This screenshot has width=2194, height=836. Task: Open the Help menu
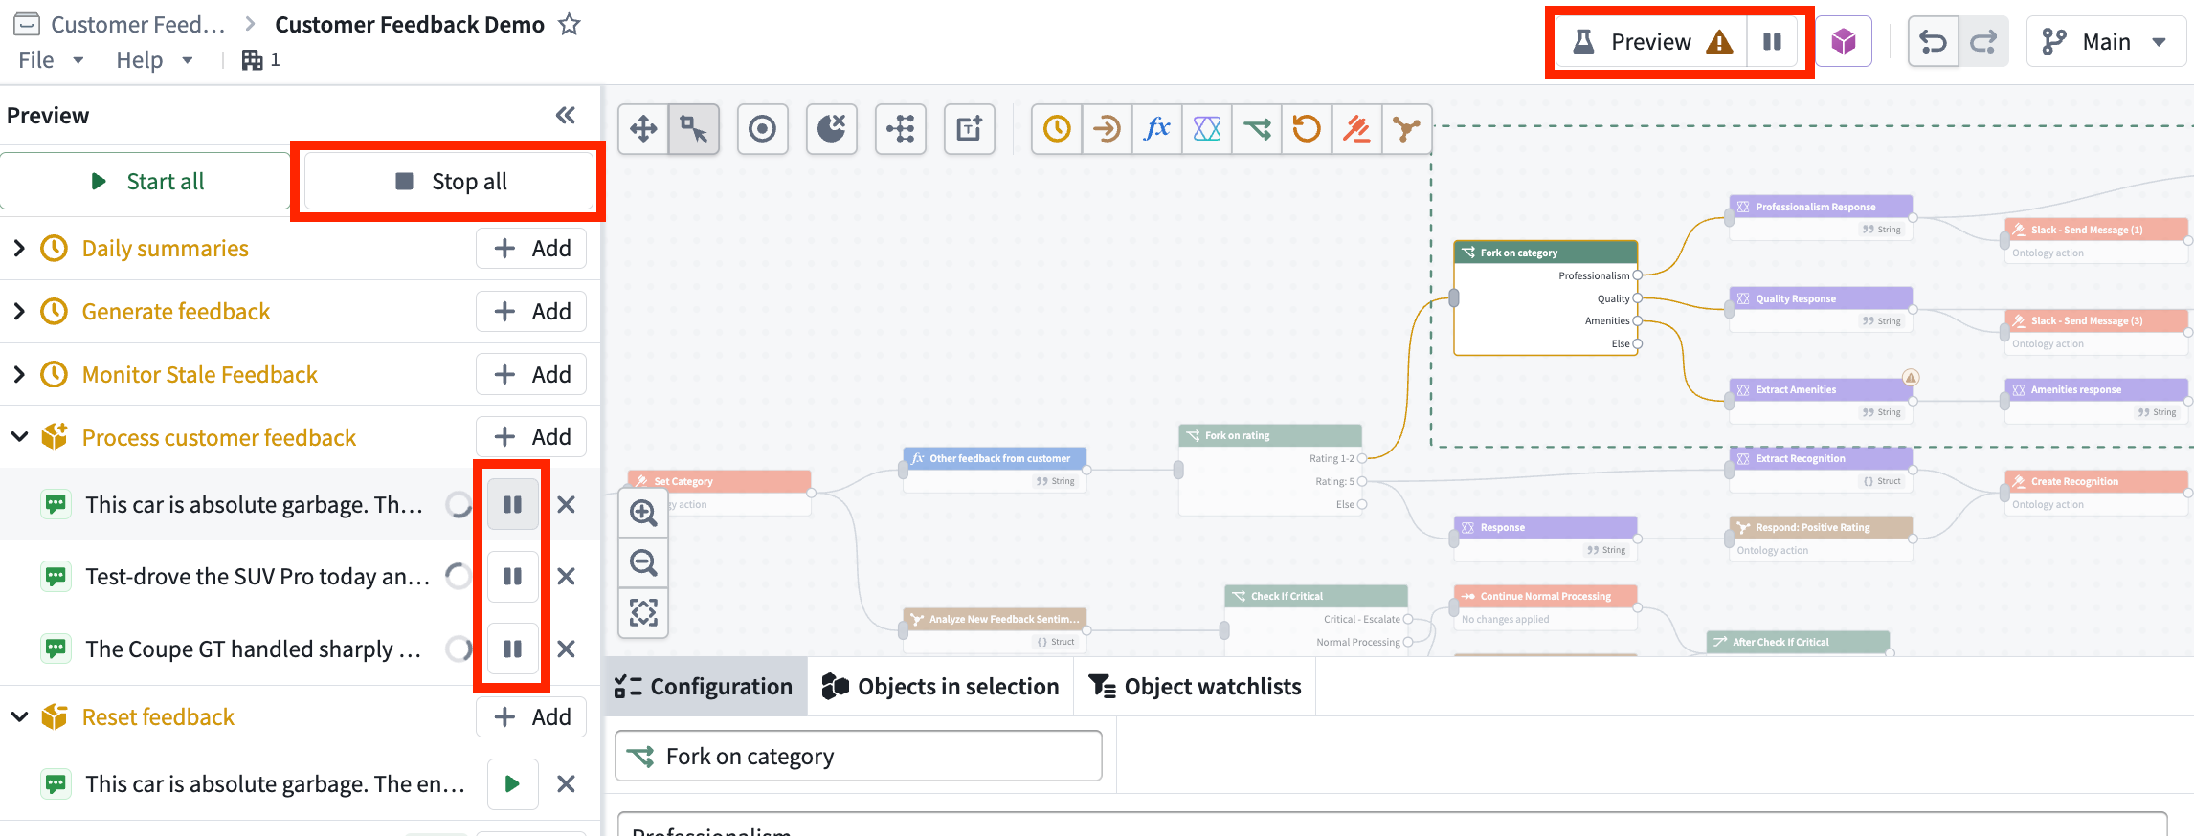coord(154,60)
